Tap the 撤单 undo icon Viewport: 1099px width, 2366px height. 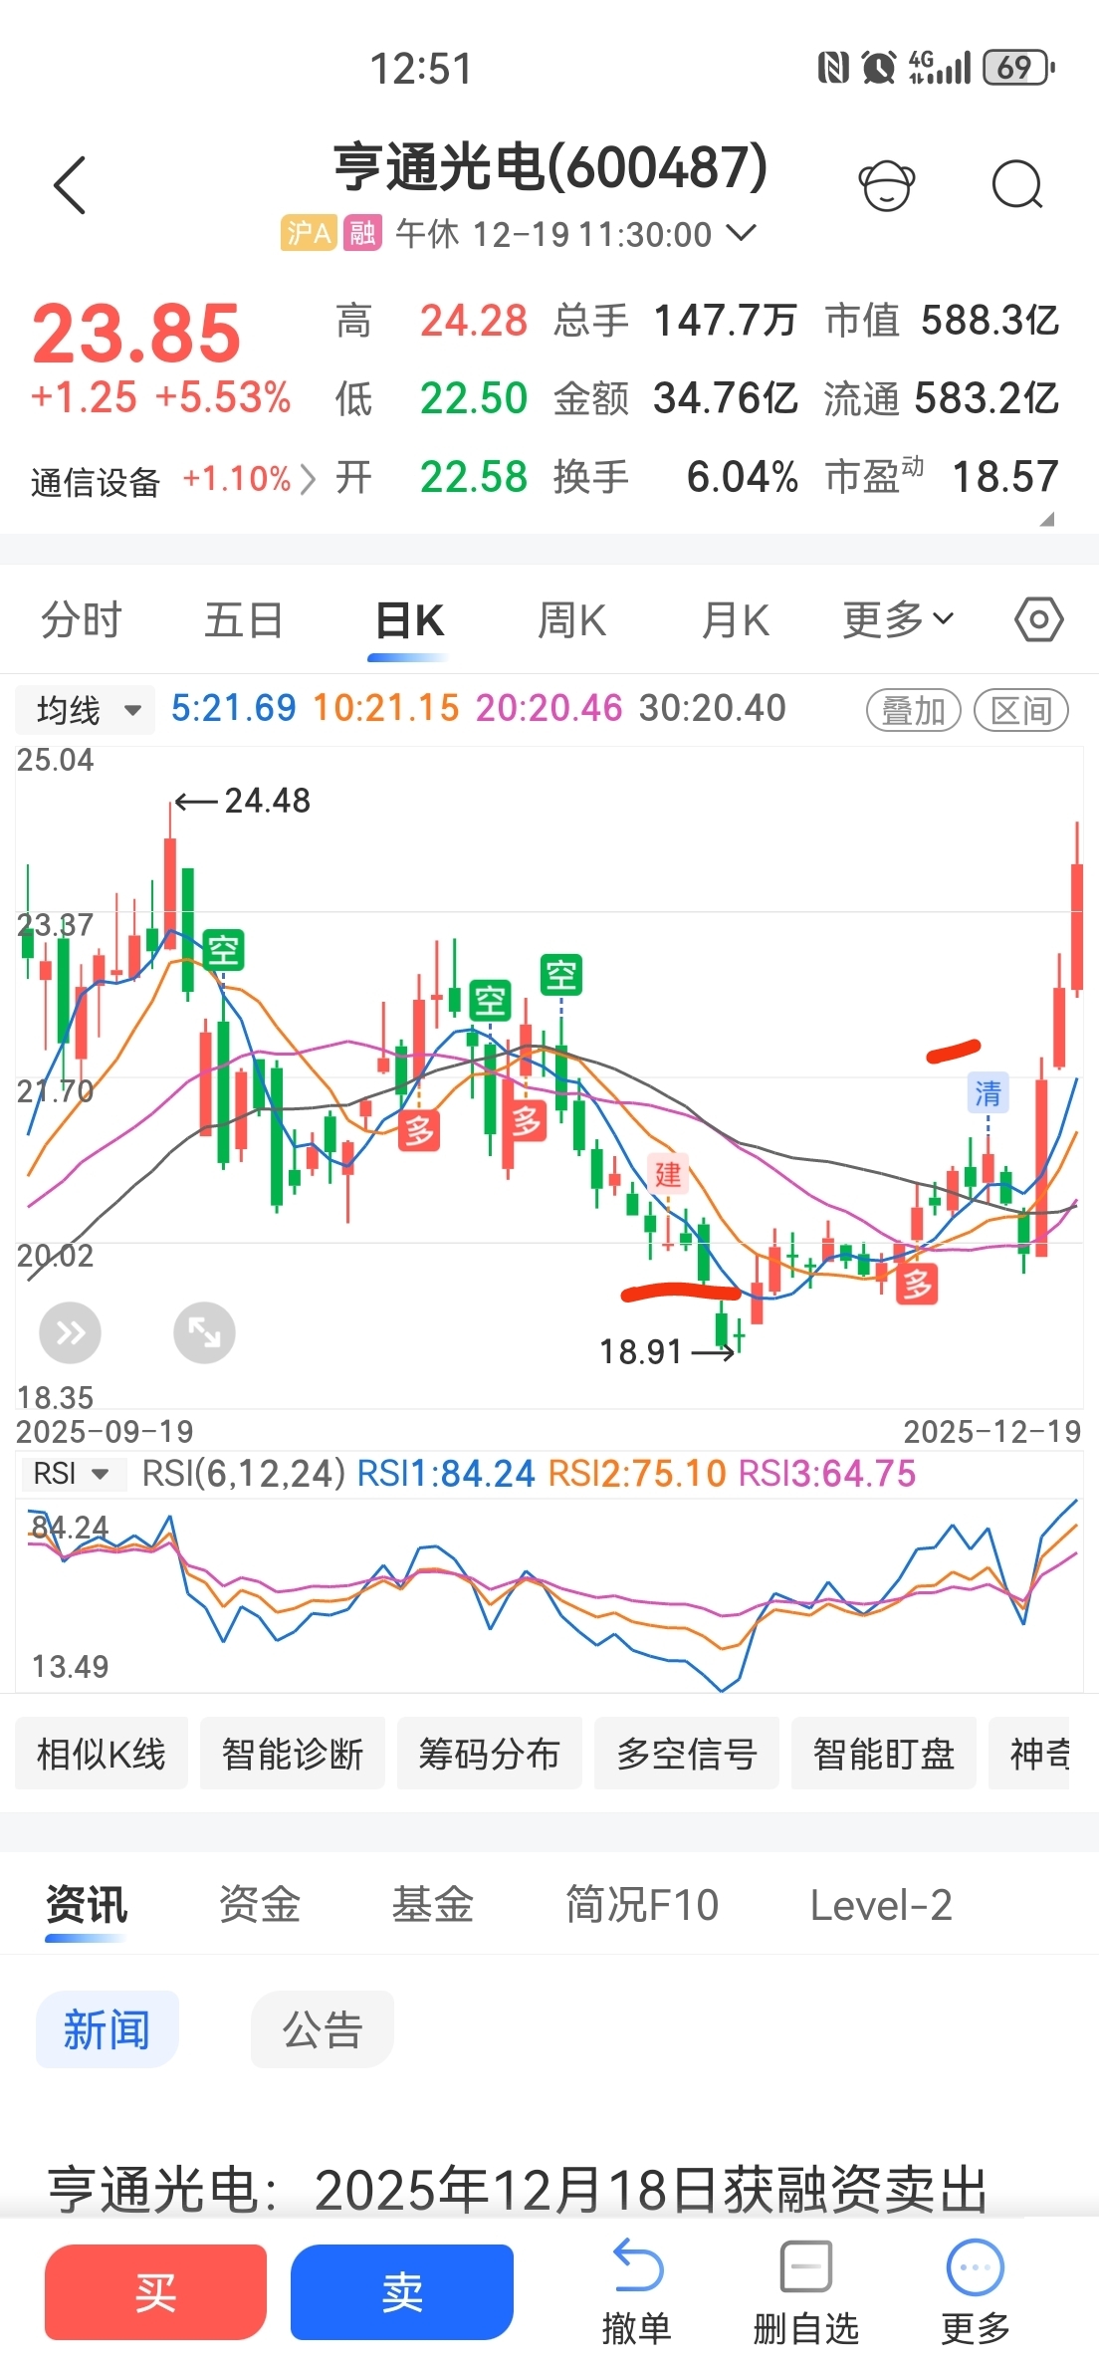click(x=637, y=2267)
